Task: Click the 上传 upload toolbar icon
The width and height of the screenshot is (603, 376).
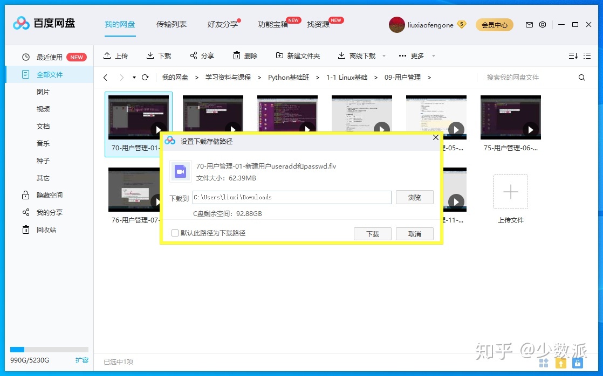Action: (107, 55)
